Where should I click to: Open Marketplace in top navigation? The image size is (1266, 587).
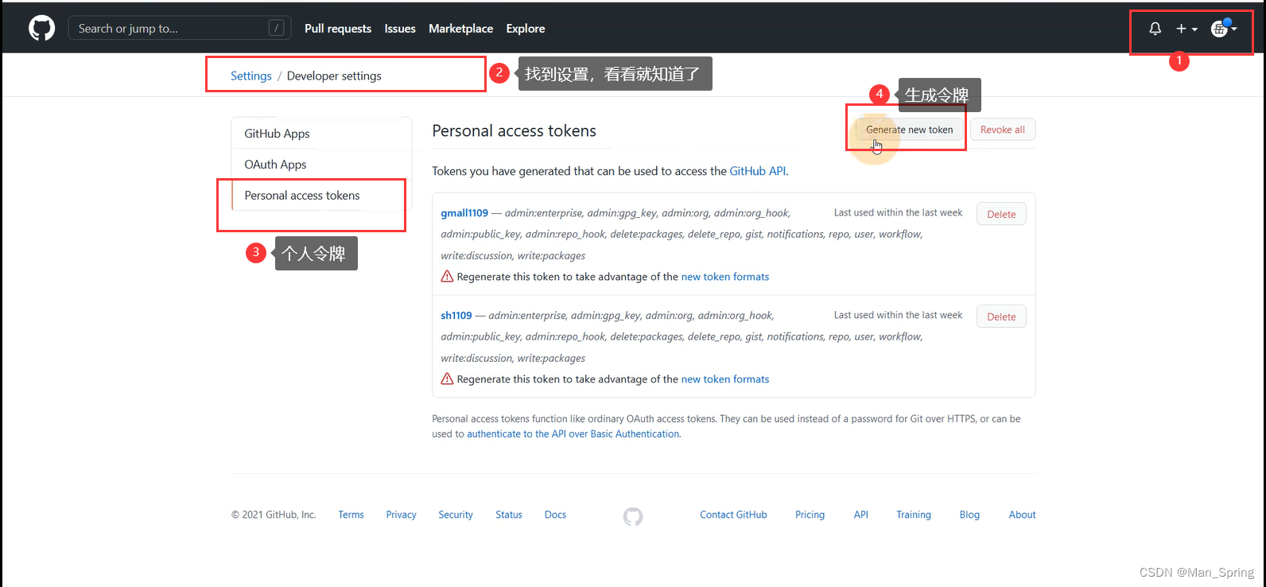[x=460, y=29]
